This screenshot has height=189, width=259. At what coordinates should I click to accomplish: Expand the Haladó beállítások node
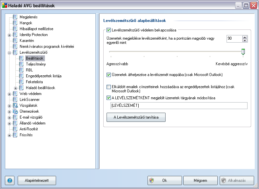[16, 88]
